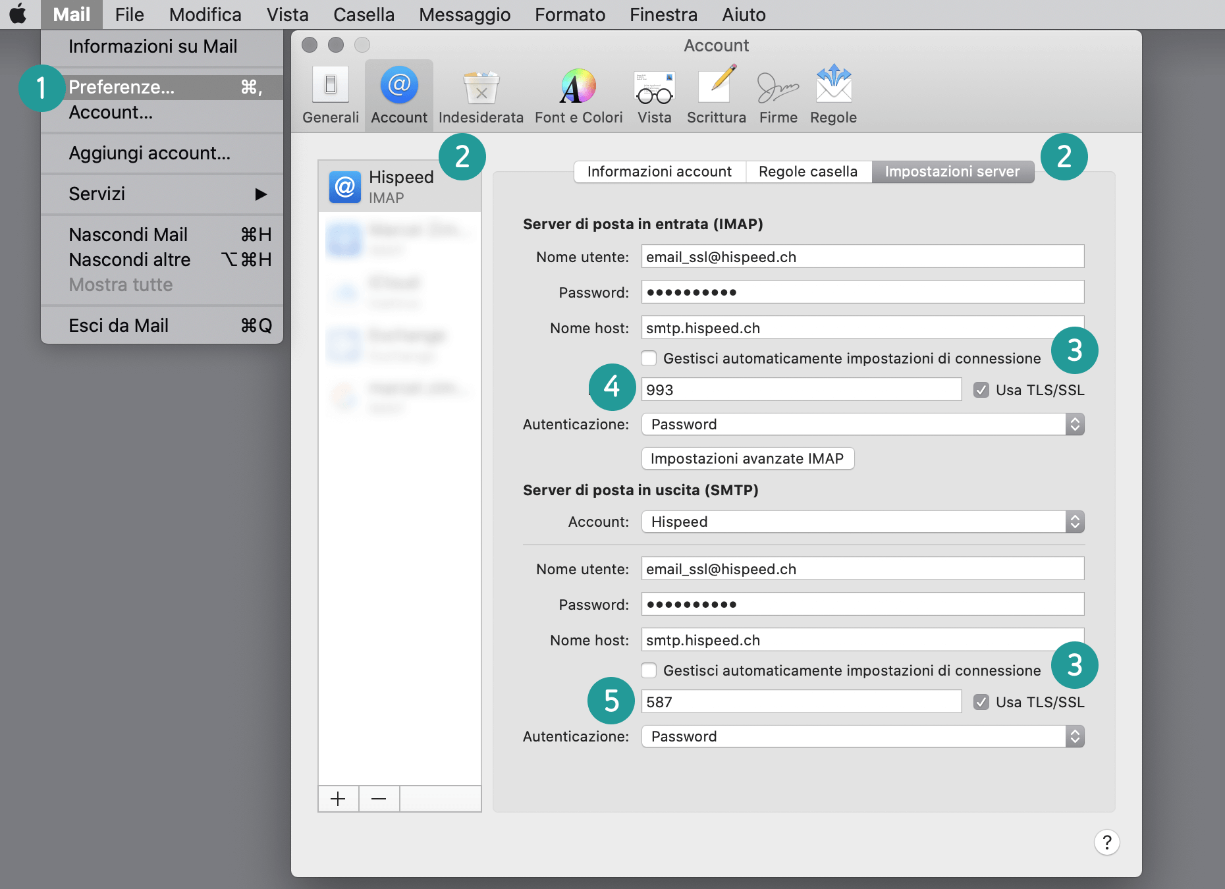Toggle SMTP Usa TLS/SSL checkbox
The image size is (1225, 889).
click(981, 702)
